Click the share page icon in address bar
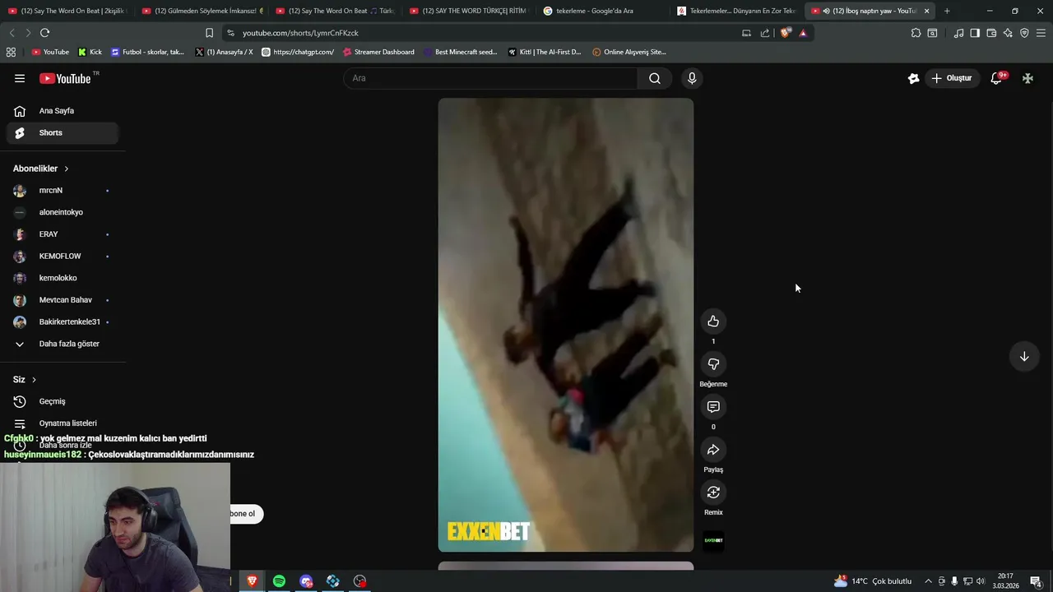 click(x=765, y=33)
